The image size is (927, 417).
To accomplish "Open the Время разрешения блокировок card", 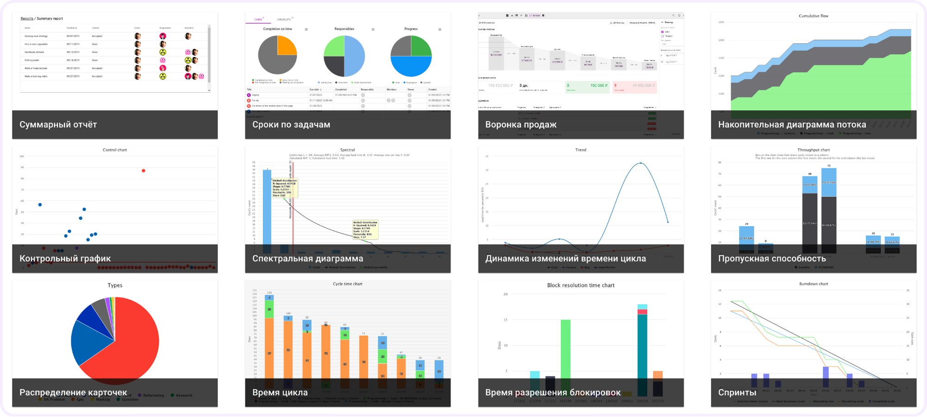I will coord(581,343).
